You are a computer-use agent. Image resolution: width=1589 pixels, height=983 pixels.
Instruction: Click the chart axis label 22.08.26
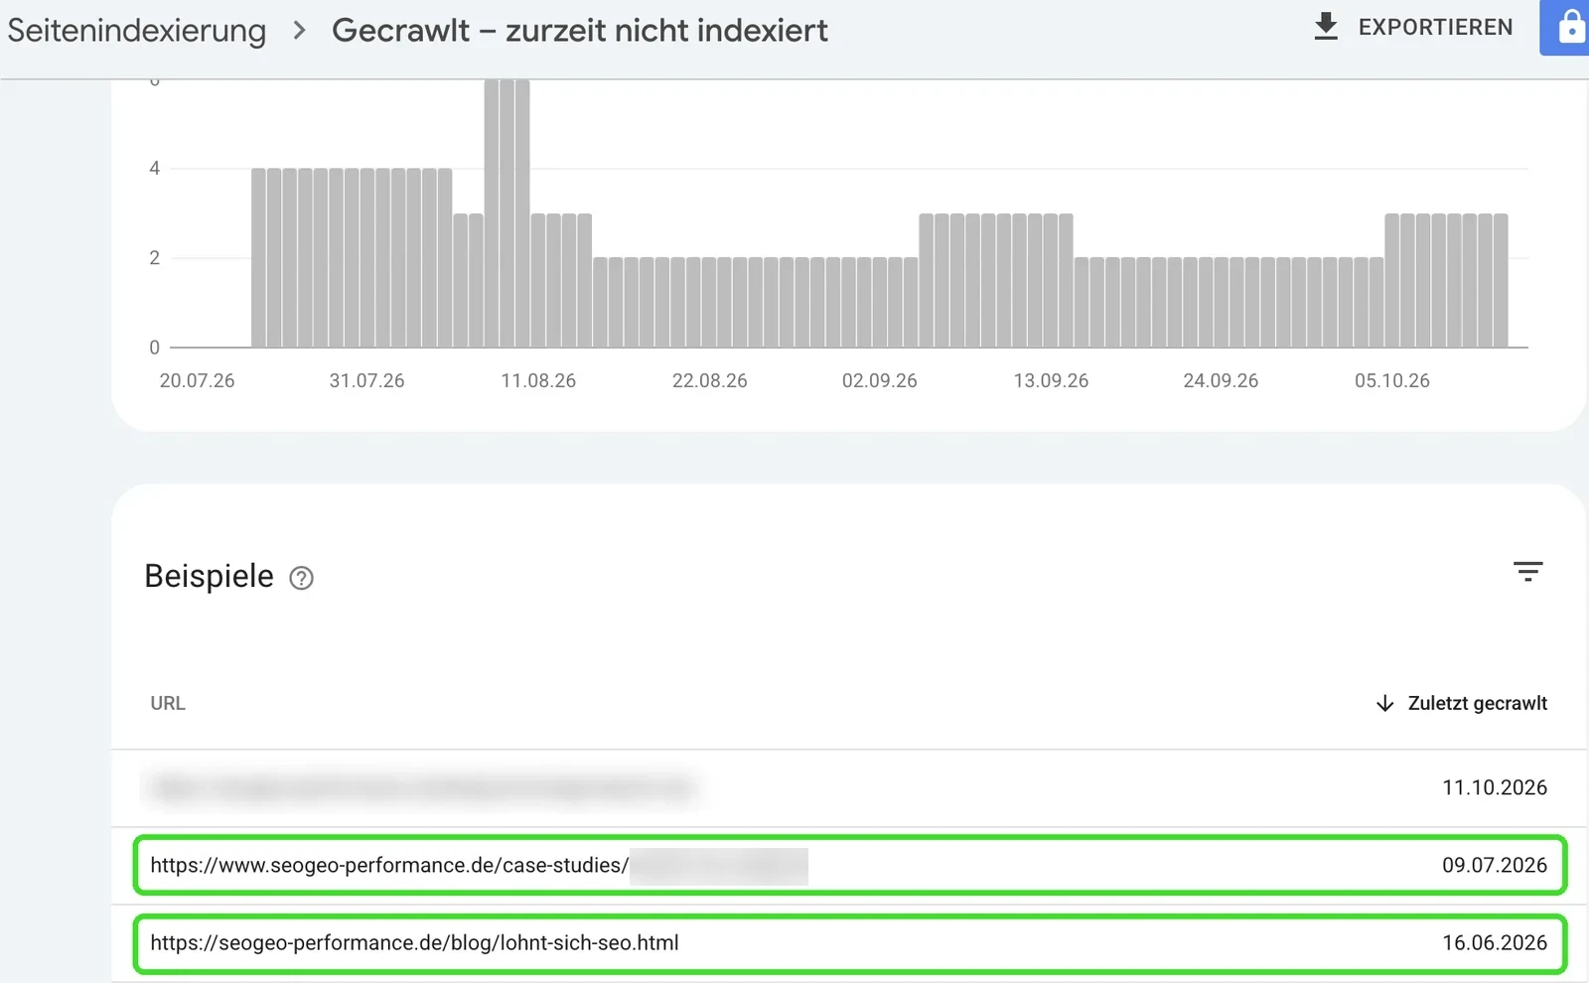tap(709, 380)
